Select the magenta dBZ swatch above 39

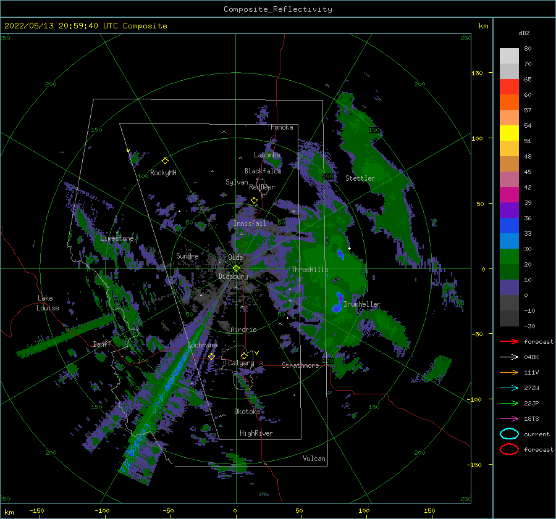click(509, 194)
